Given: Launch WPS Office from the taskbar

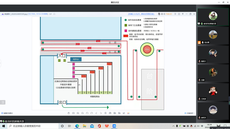Looking at the screenshot, I should click(107, 126).
